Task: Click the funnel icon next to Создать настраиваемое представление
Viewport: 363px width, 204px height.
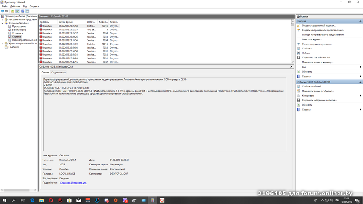Action: click(299, 30)
